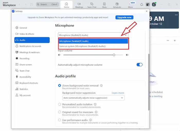This screenshot has width=180, height=131.
Task: Click the Search box in title bar
Action: pos(47,4)
